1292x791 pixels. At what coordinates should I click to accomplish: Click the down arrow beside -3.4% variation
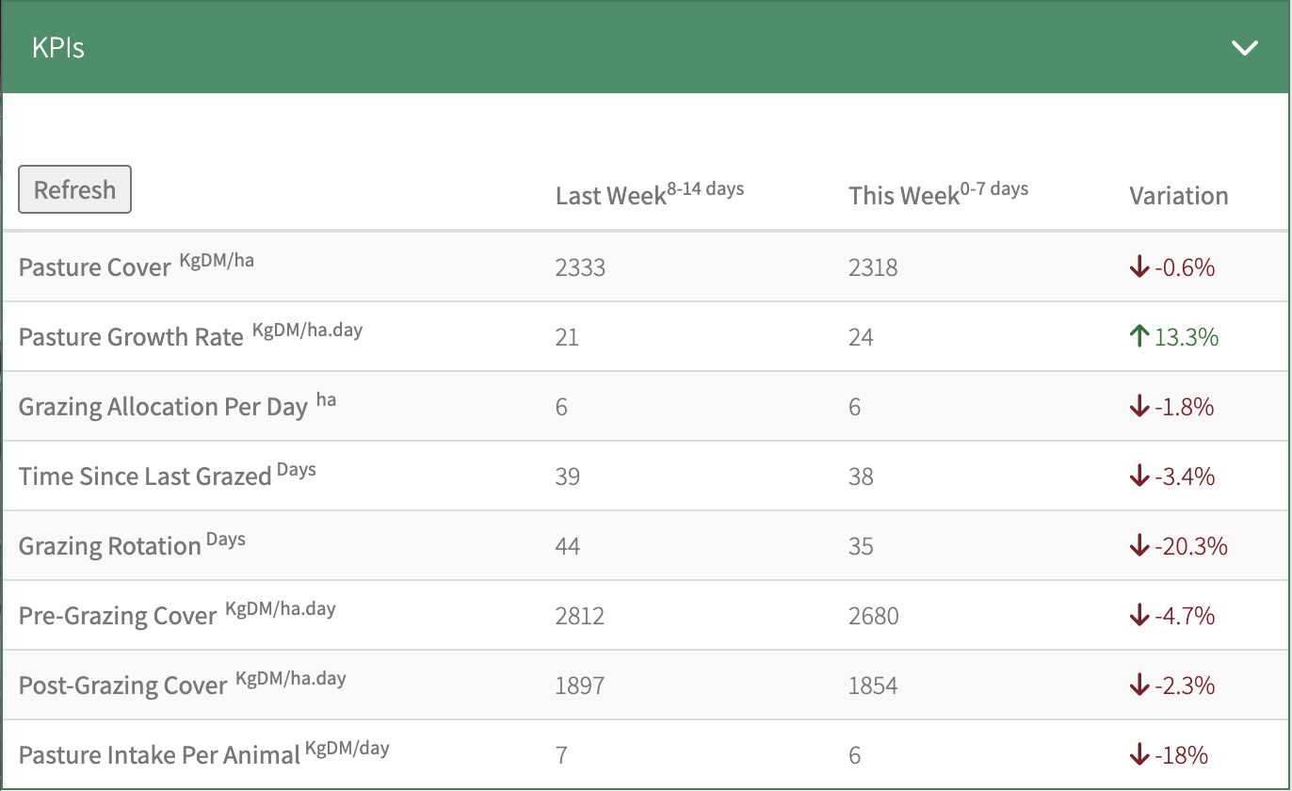(x=1139, y=476)
